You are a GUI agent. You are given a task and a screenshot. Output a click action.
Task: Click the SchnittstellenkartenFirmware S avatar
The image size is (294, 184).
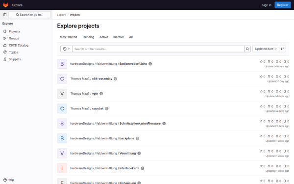(x=62, y=123)
